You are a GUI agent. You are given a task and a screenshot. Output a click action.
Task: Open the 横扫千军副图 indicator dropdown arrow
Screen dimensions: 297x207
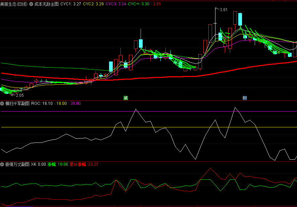pyautogui.click(x=2, y=103)
